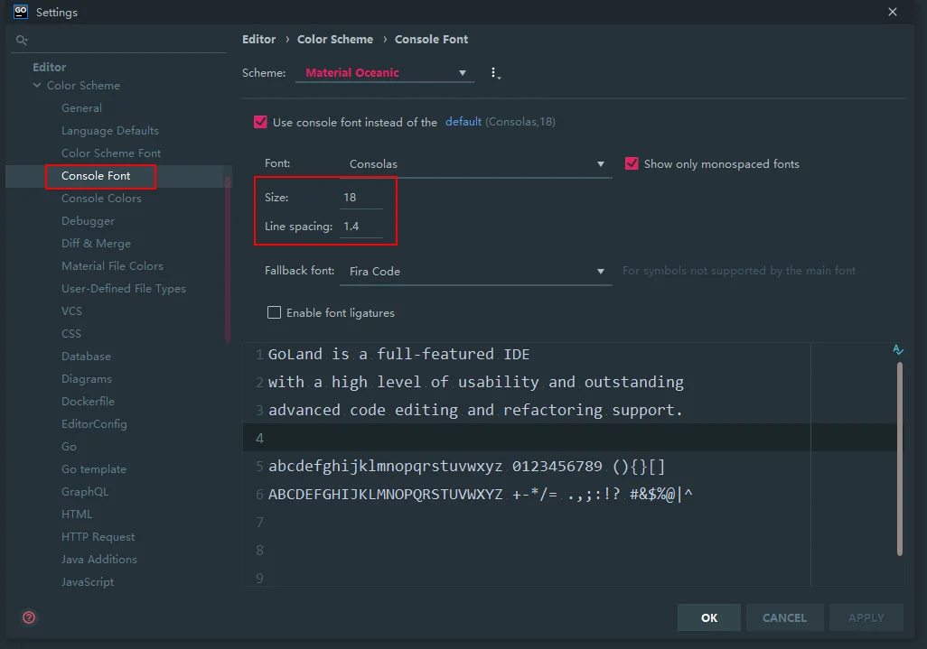Select Material File Colors item
Image resolution: width=927 pixels, height=649 pixels.
112,265
